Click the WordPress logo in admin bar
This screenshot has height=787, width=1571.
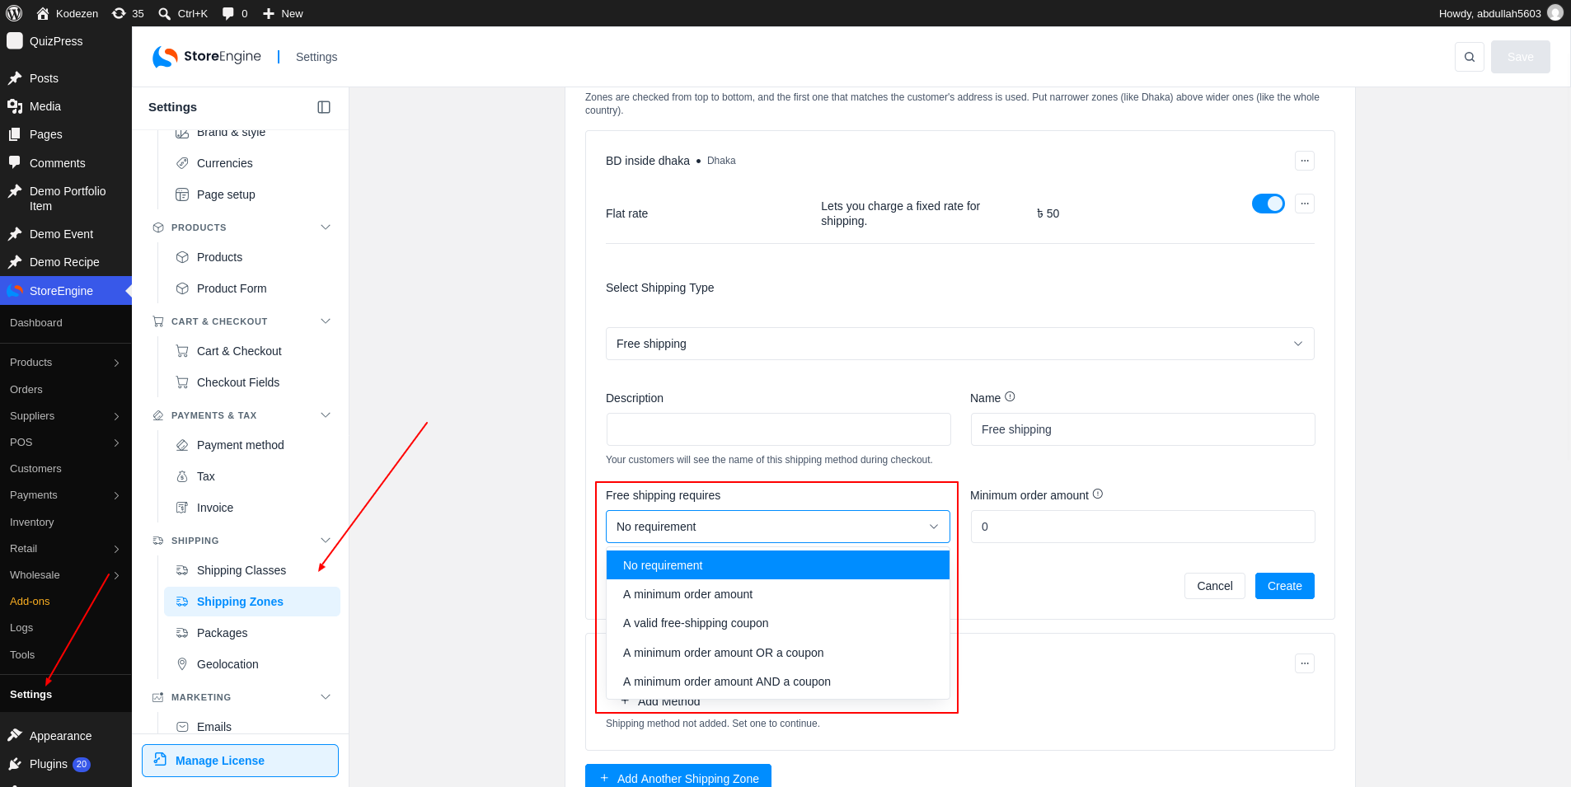point(14,13)
